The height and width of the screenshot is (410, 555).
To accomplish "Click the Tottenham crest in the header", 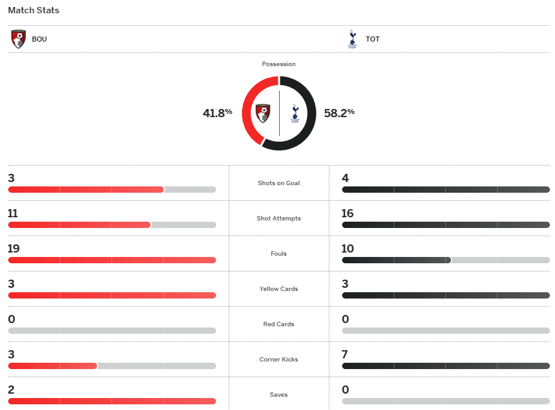I will pyautogui.click(x=352, y=39).
